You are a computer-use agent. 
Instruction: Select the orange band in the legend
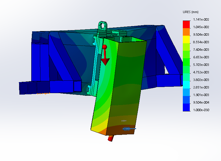coord(187,31)
